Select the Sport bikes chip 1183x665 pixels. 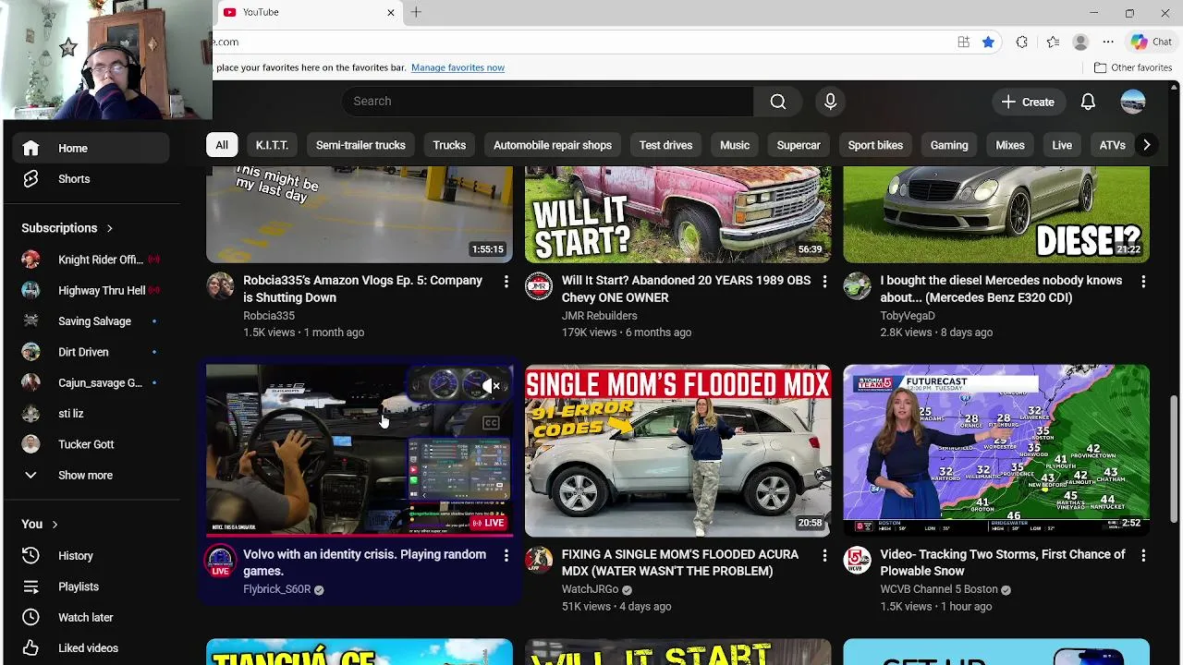click(x=875, y=145)
